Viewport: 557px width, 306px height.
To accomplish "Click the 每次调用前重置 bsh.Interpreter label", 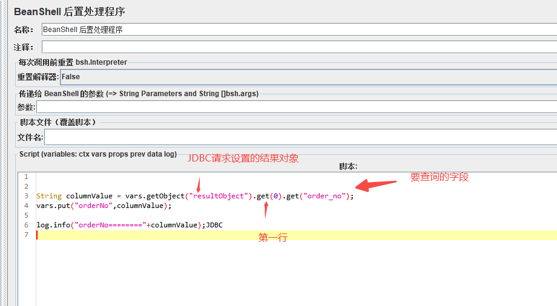I will pyautogui.click(x=73, y=62).
